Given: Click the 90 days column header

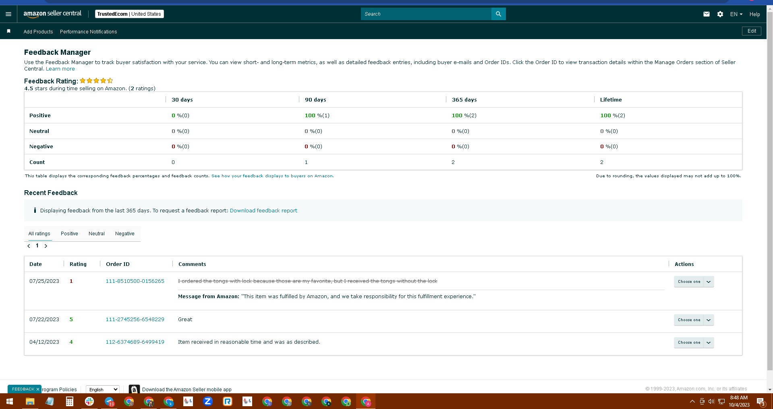Looking at the screenshot, I should pyautogui.click(x=315, y=100).
